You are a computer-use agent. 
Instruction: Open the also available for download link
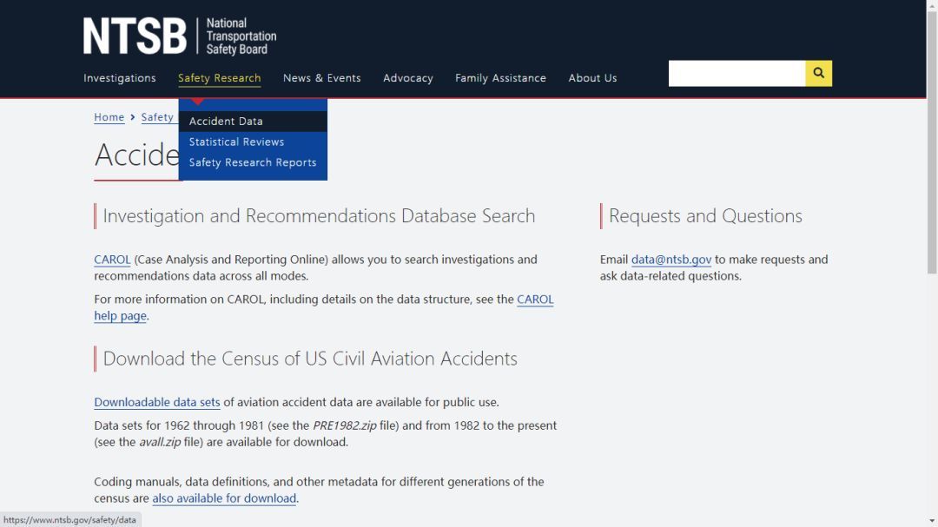pos(224,498)
